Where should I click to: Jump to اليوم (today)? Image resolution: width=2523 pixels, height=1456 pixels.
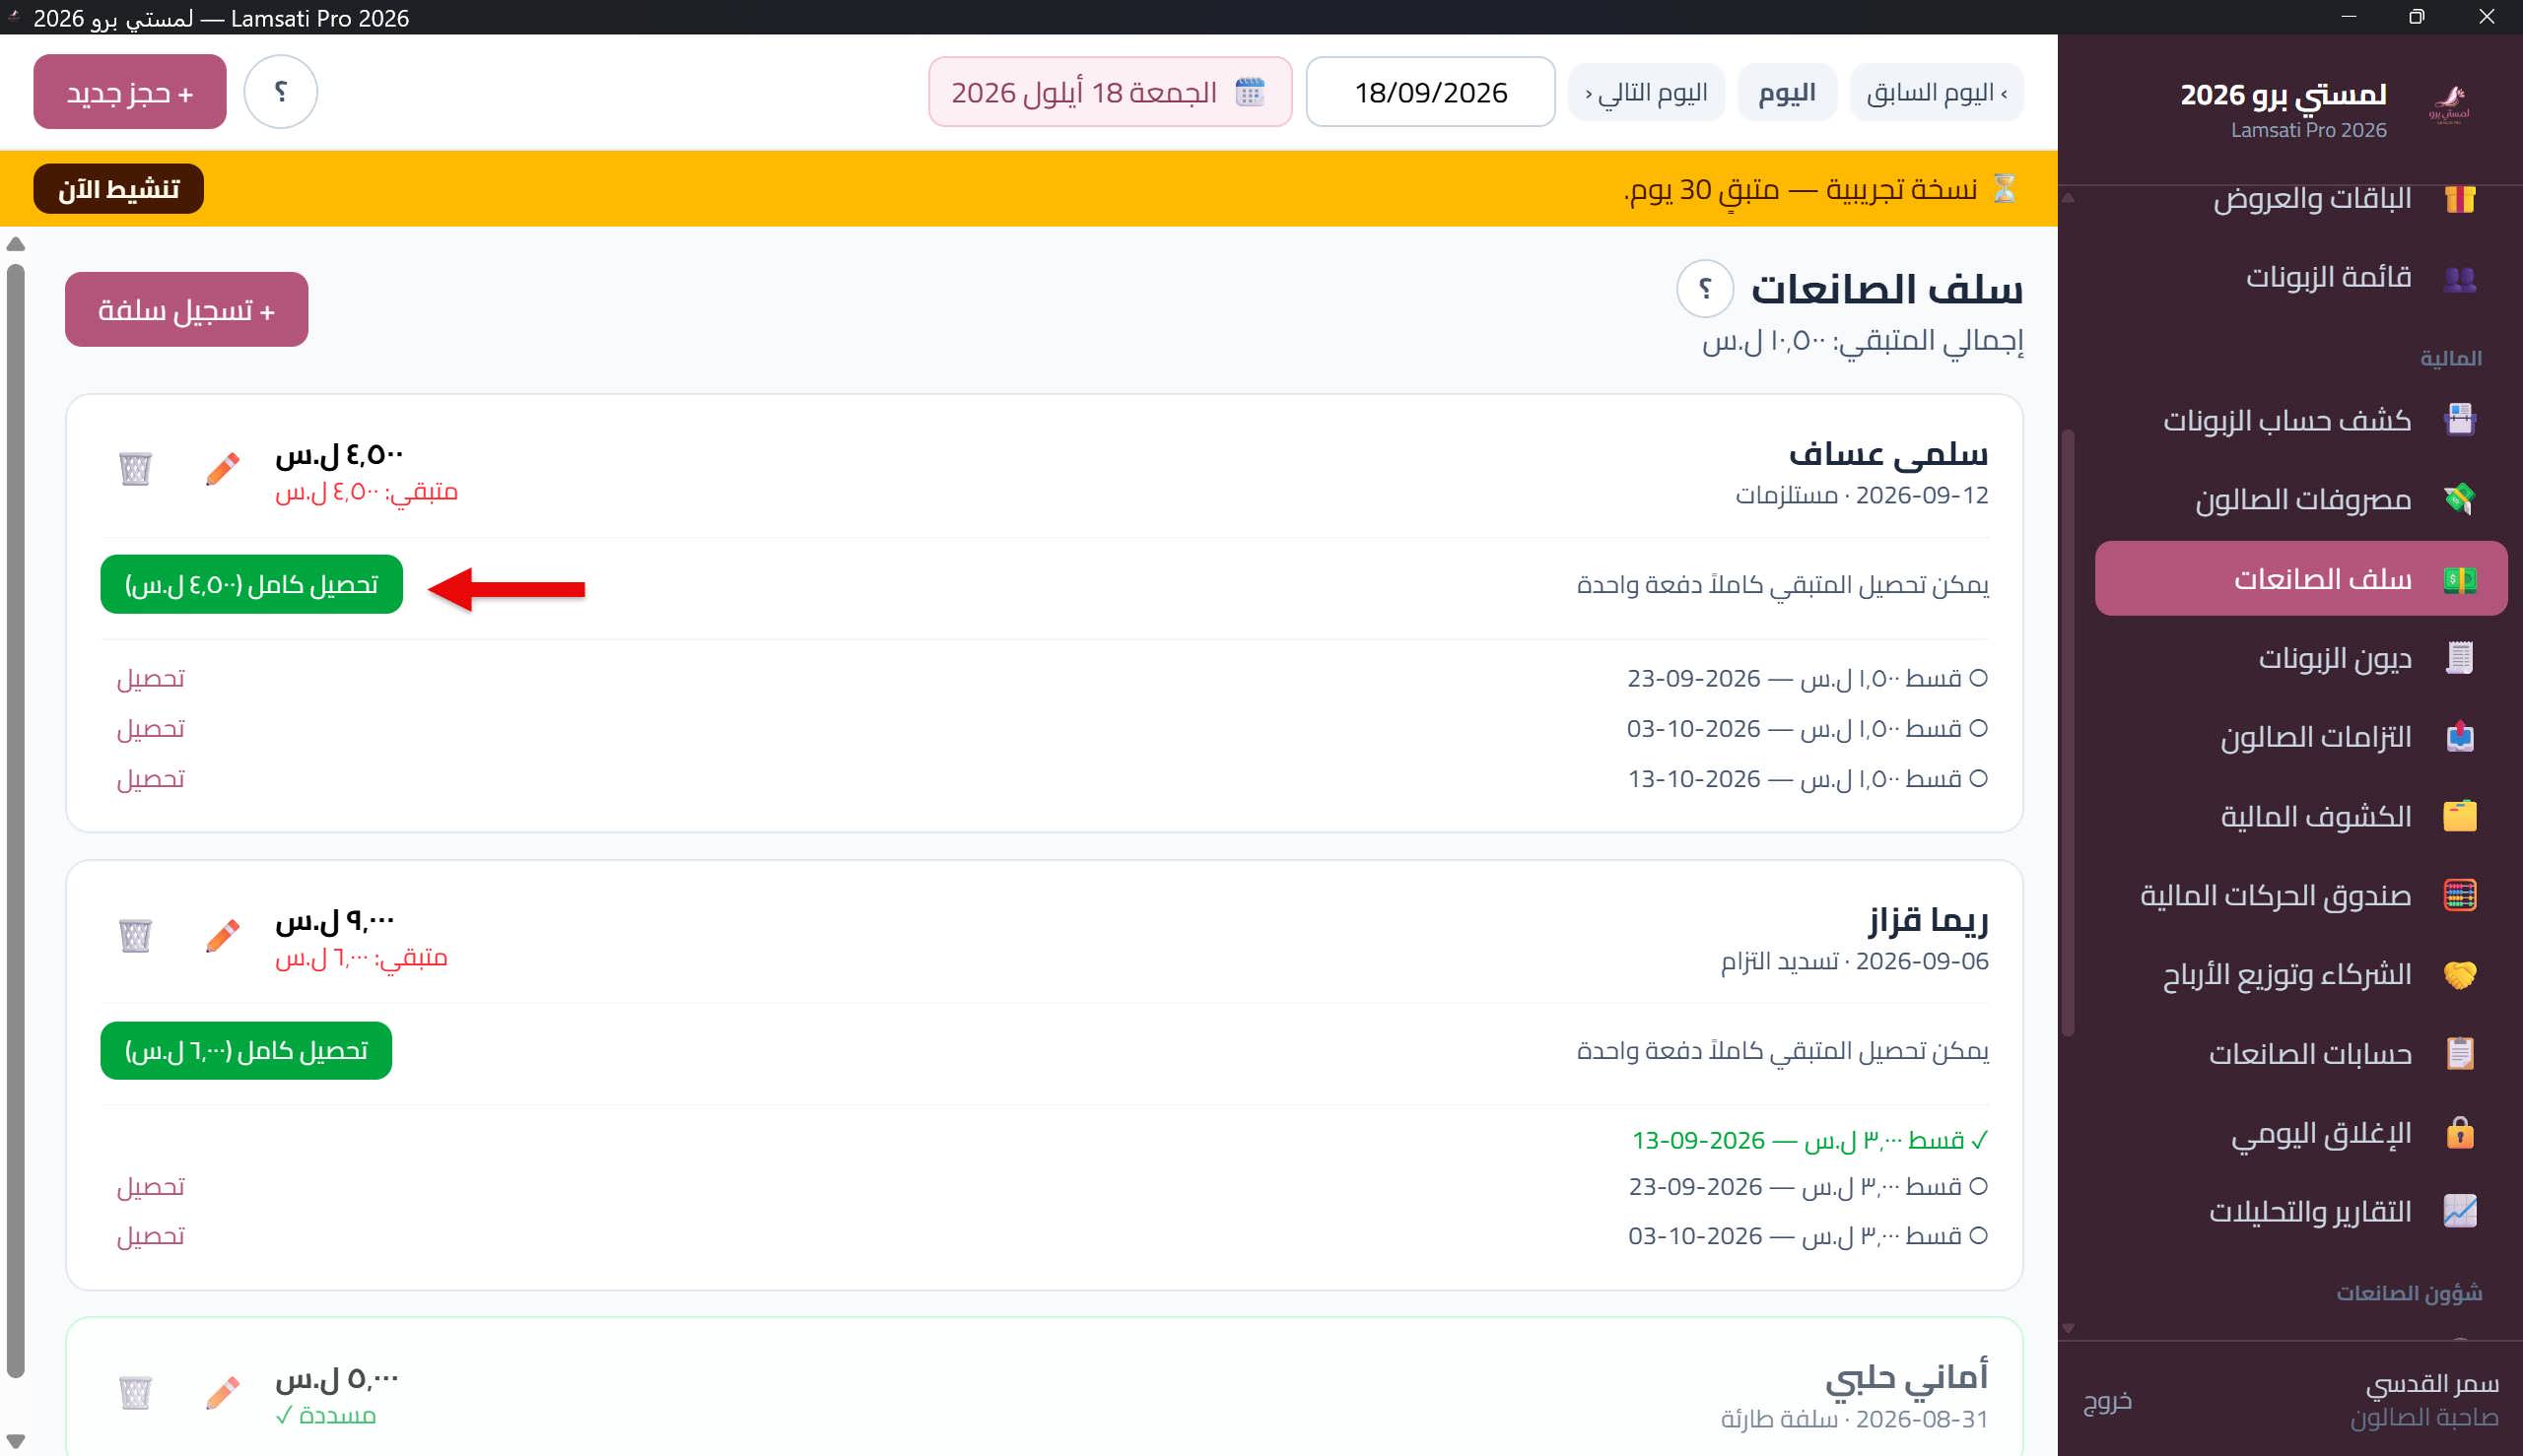(1787, 93)
